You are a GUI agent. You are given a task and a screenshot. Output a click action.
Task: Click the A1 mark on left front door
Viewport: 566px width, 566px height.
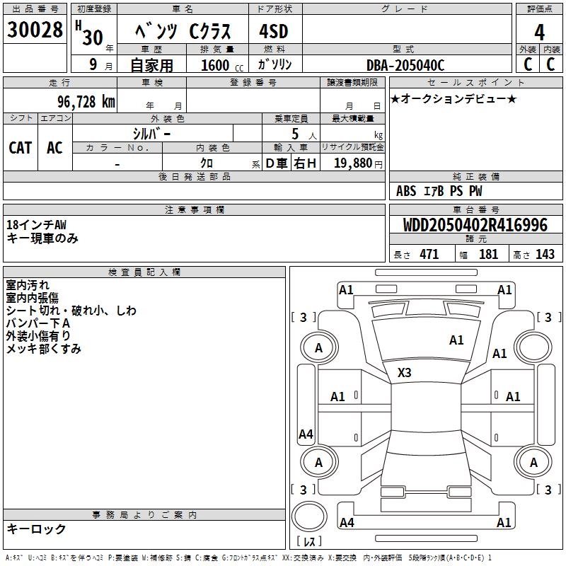(x=338, y=397)
